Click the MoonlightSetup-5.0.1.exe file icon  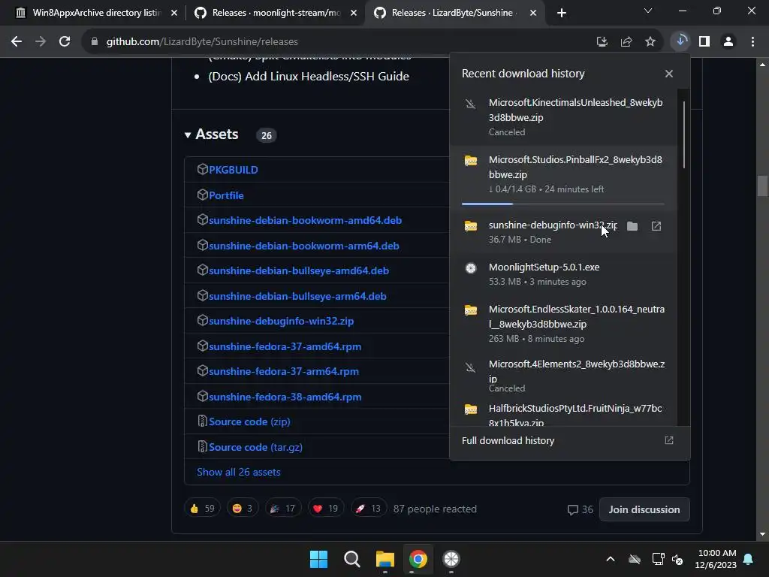point(471,268)
